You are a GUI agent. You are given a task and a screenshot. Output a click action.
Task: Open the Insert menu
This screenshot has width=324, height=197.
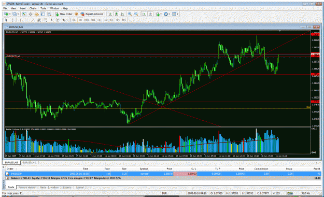coord(23,8)
